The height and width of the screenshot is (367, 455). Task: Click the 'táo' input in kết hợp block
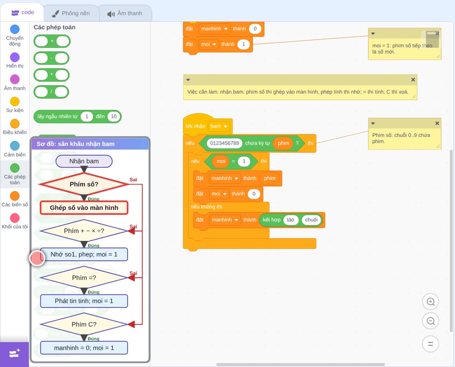(x=290, y=220)
